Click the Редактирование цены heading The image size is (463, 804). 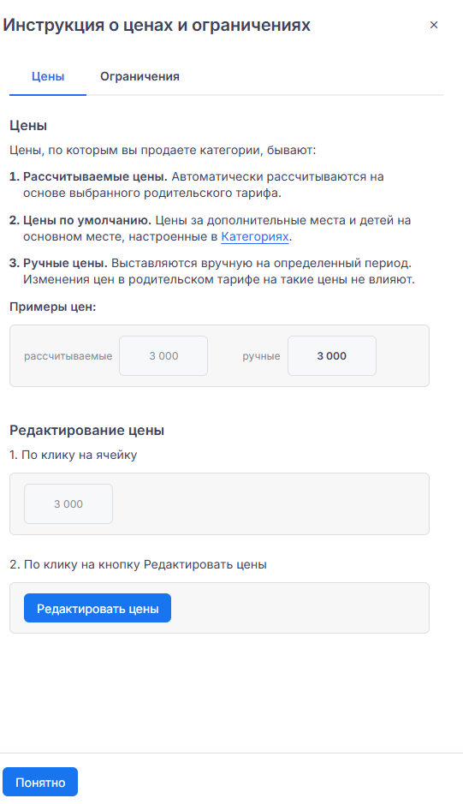click(86, 430)
